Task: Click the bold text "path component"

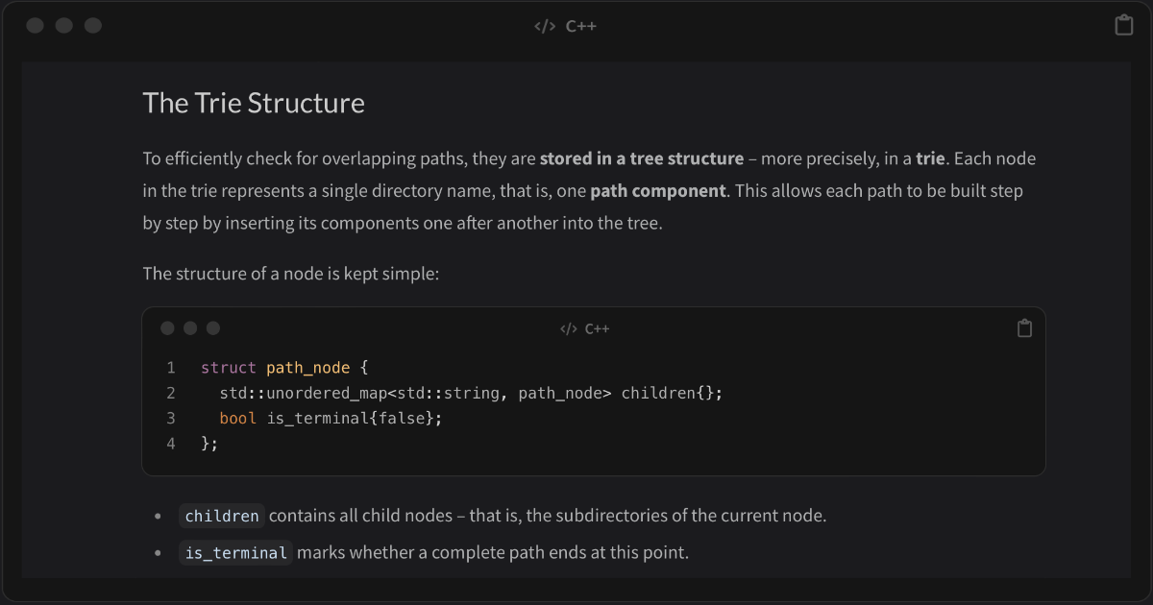Action: point(658,191)
